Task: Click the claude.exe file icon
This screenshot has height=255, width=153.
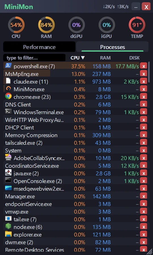Action: click(x=8, y=81)
